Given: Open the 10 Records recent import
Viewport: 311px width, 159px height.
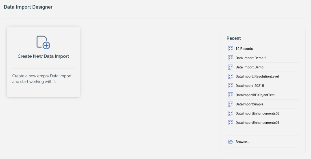Looking at the screenshot, I should click(x=244, y=49).
